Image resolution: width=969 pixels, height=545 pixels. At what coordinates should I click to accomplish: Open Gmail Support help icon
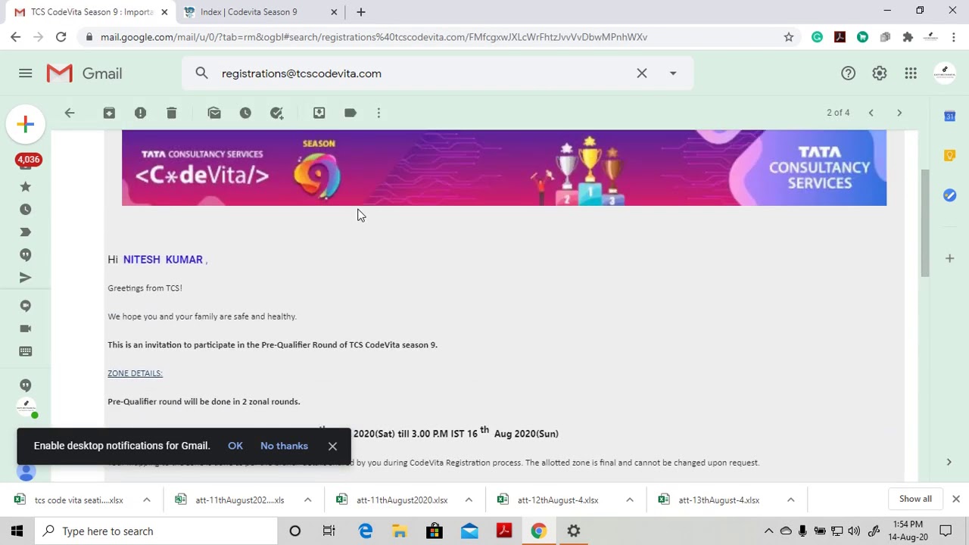(848, 73)
